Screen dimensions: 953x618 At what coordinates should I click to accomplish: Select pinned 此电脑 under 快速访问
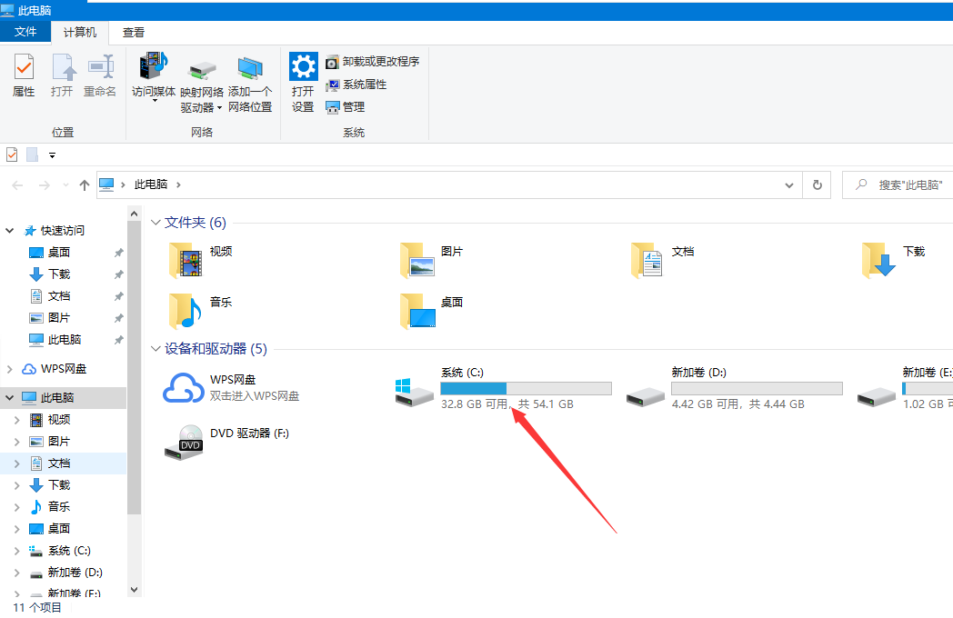(65, 340)
